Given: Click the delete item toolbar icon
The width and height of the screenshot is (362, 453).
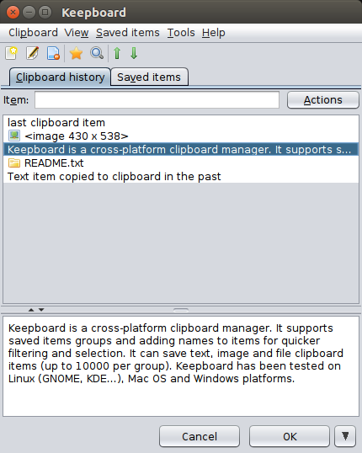Looking at the screenshot, I should (53, 53).
